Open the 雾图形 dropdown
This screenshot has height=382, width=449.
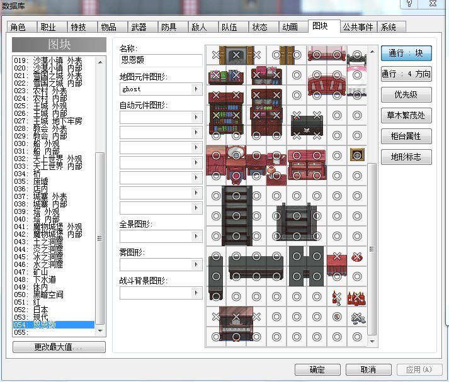(x=196, y=264)
